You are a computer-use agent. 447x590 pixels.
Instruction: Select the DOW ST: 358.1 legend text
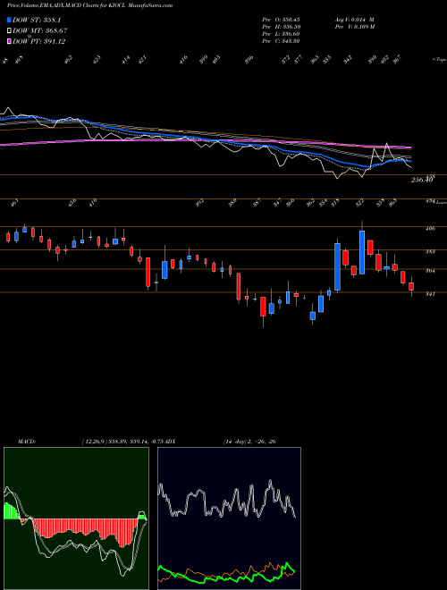(x=37, y=20)
